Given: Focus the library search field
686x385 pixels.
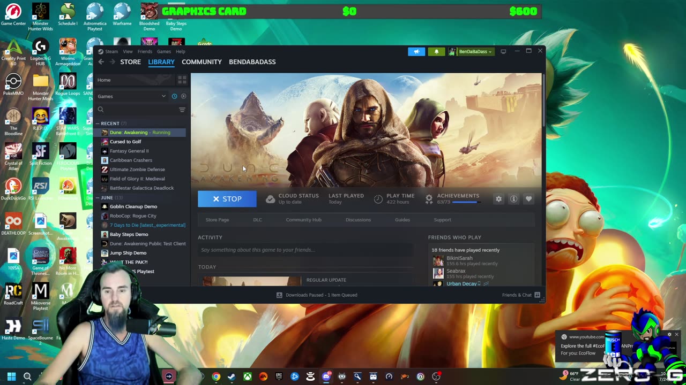Looking at the screenshot, I should 136,110.
